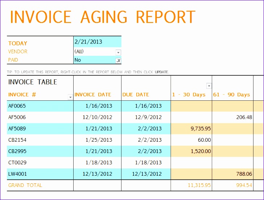Click the 11,315.95 grand total cell
The height and width of the screenshot is (200, 264).
(191, 186)
